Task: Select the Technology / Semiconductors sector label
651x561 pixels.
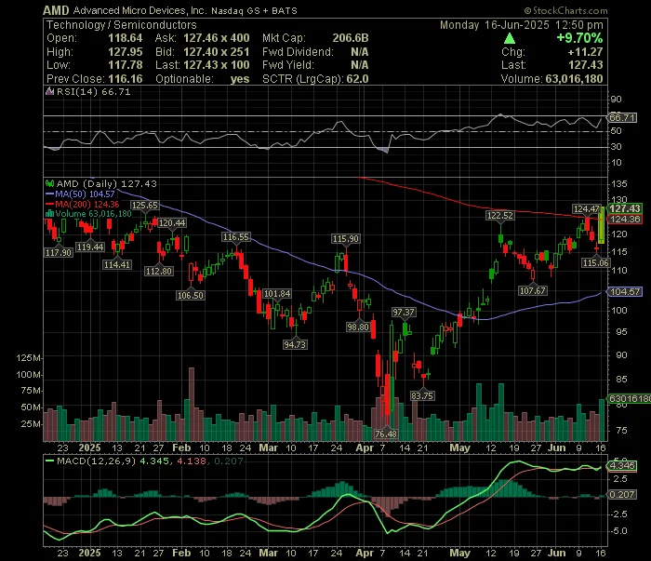Action: click(121, 25)
